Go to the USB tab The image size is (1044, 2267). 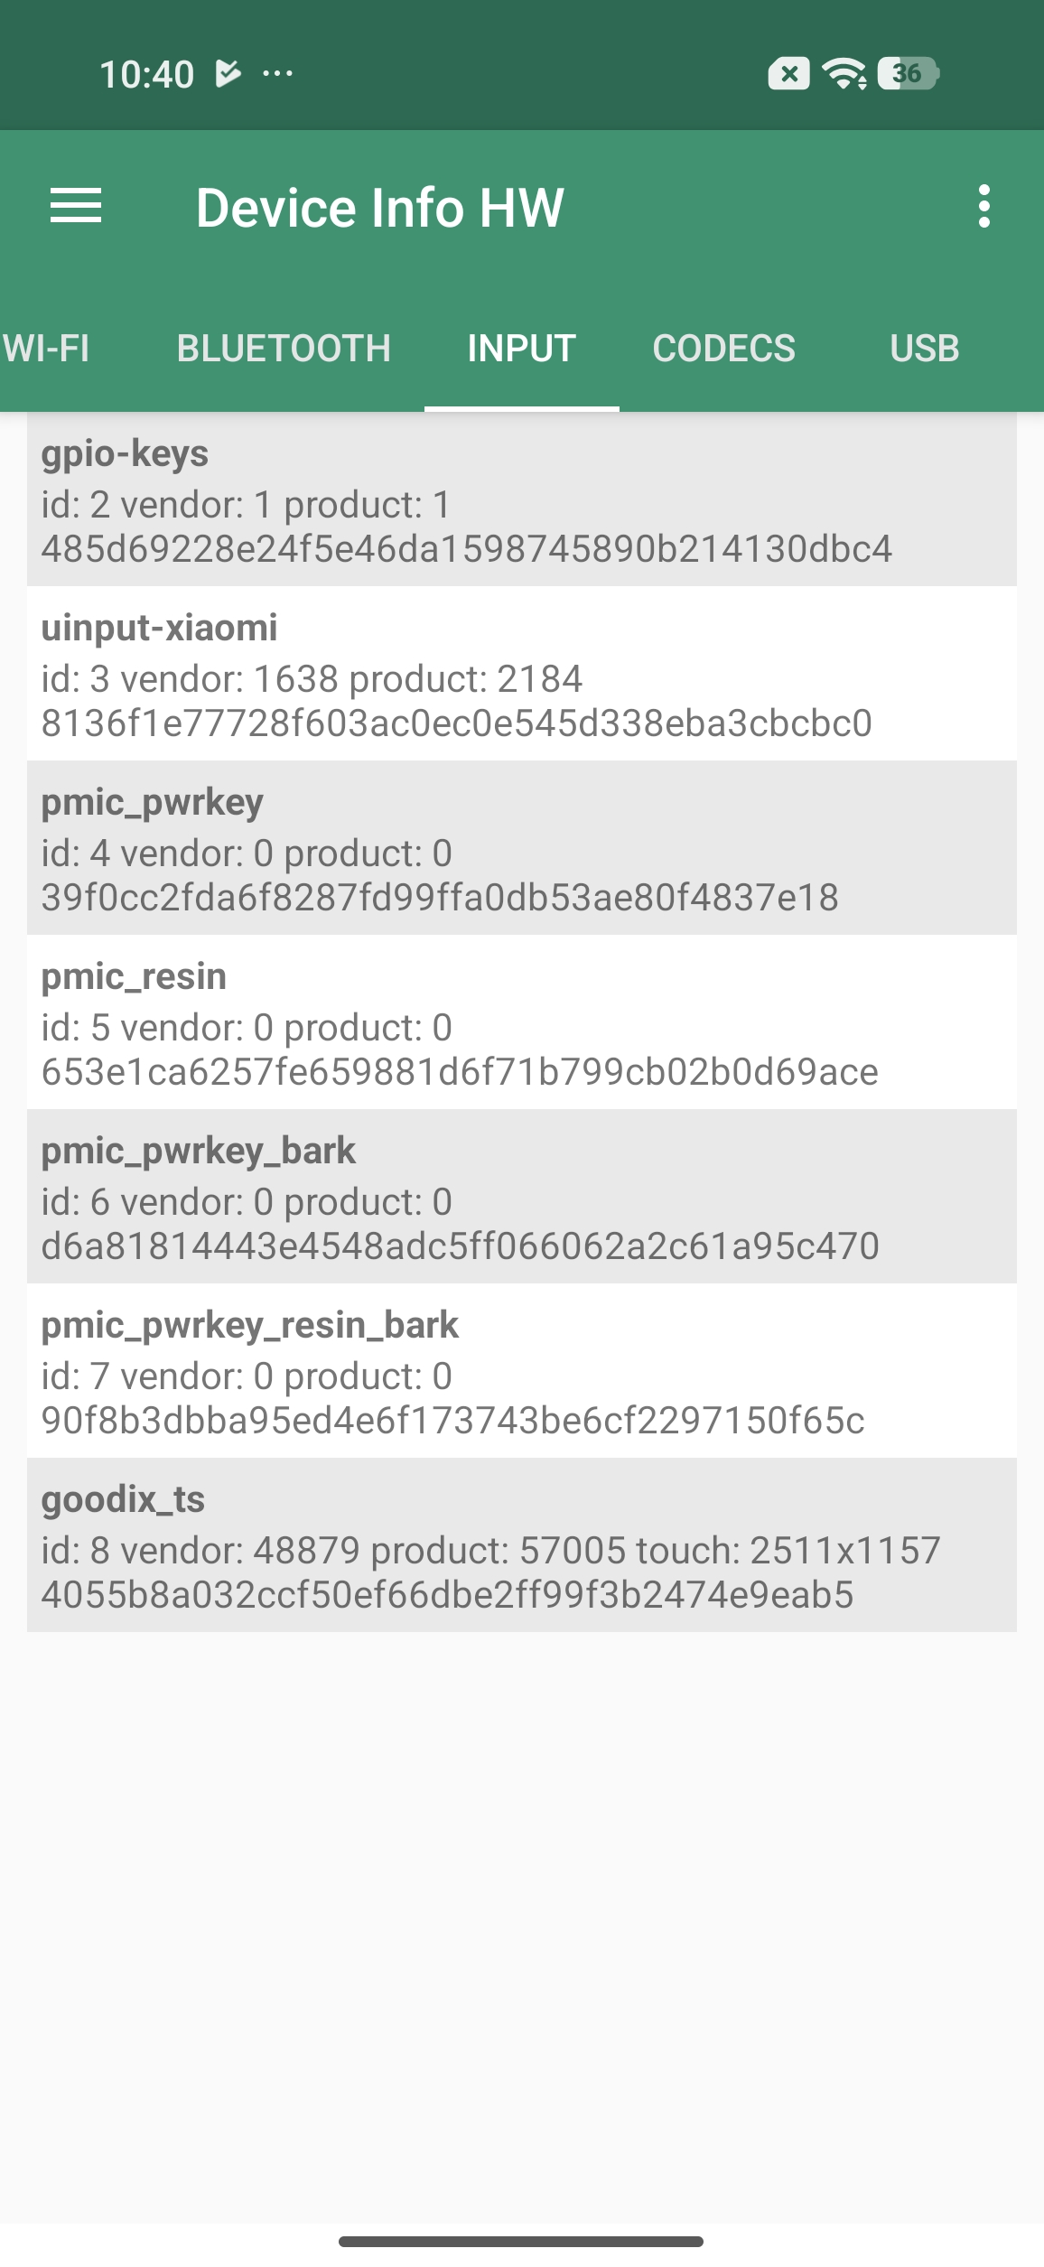pos(924,349)
